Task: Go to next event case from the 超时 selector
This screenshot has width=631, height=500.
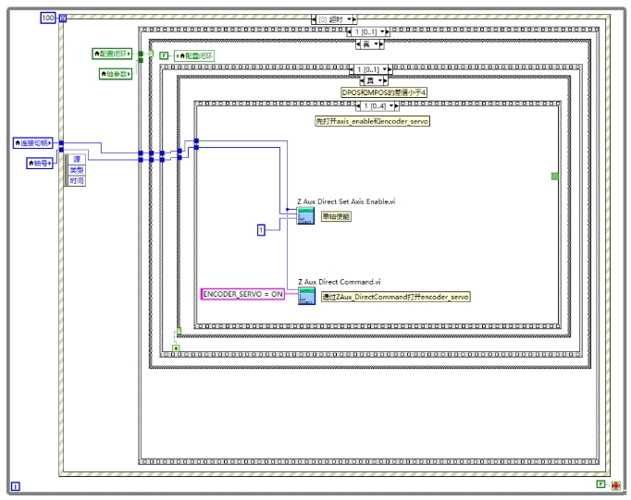Action: tap(355, 19)
